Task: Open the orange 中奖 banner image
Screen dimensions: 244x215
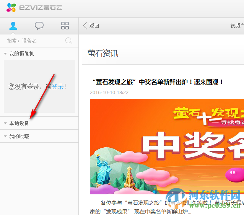Action: point(167,147)
